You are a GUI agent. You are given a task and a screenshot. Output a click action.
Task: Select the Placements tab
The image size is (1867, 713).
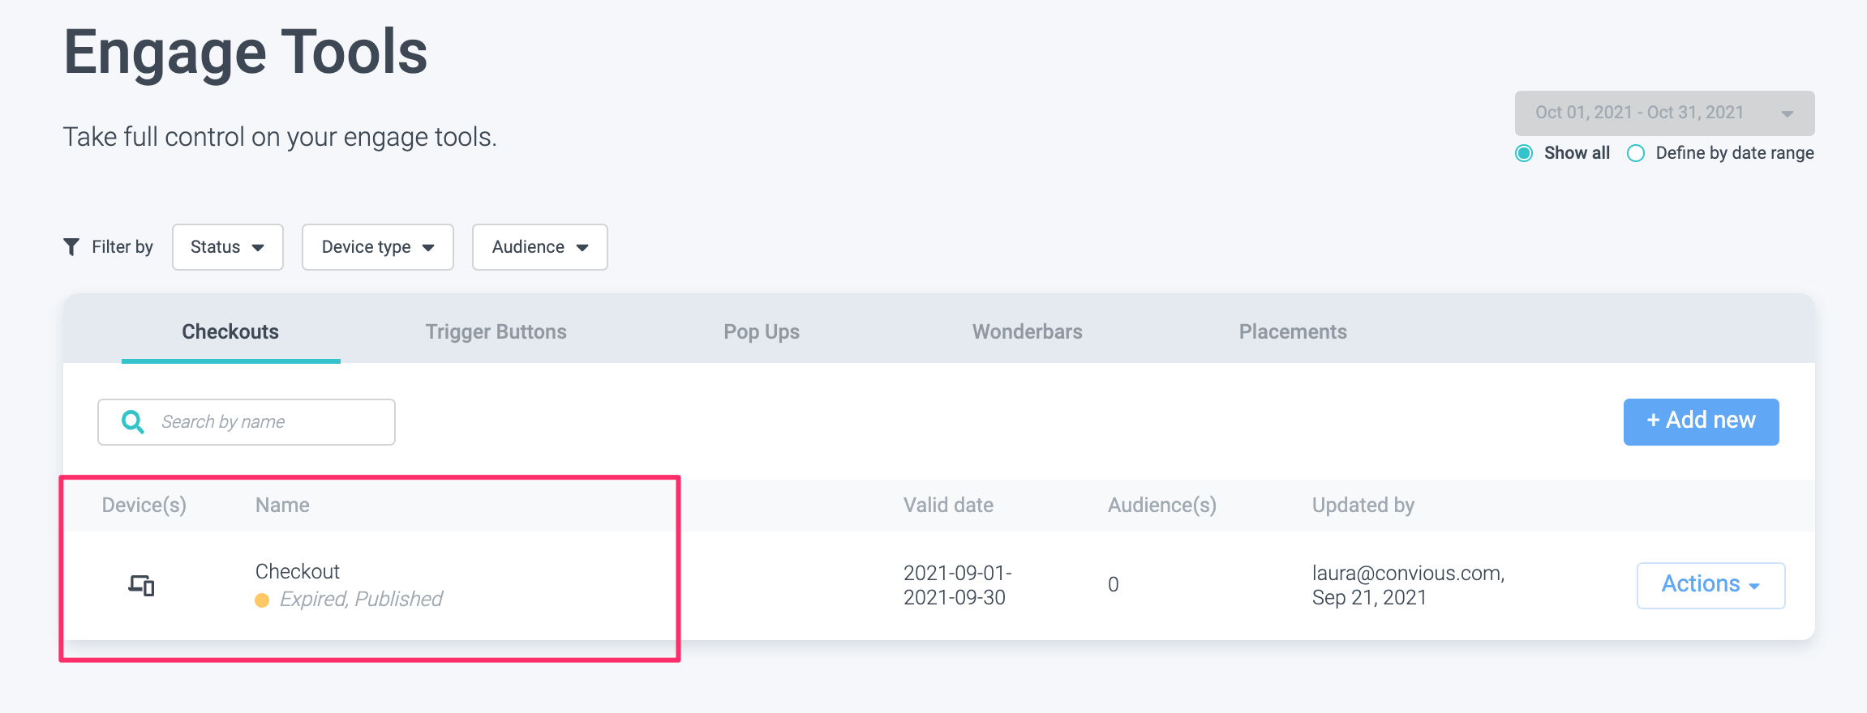[1292, 332]
